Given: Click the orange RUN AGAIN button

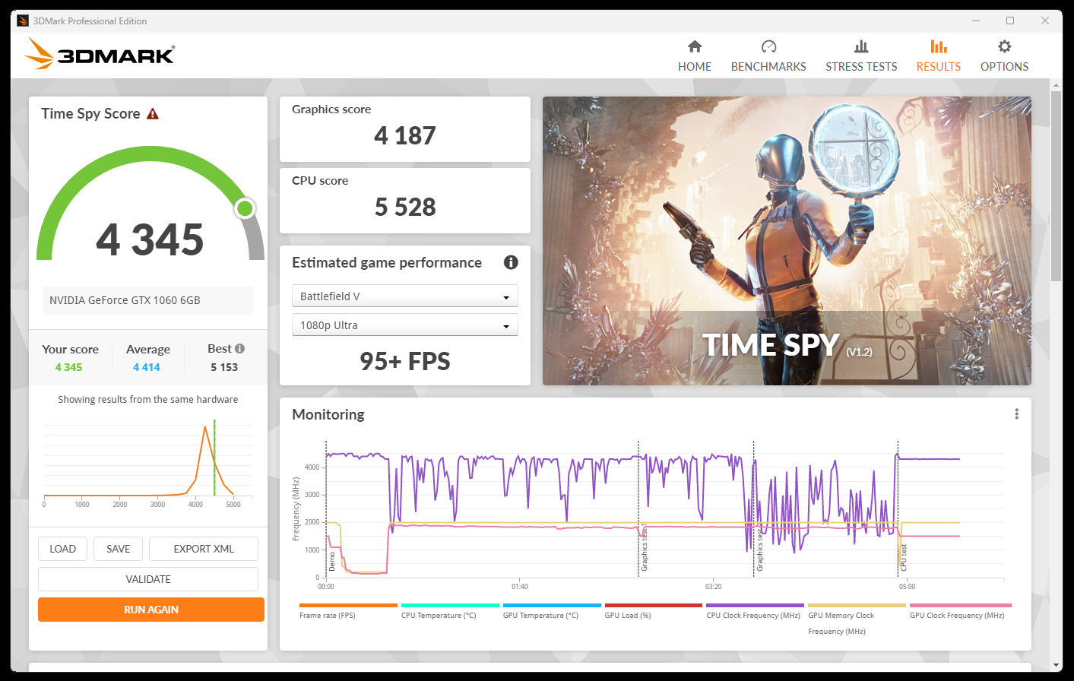Looking at the screenshot, I should pyautogui.click(x=151, y=610).
